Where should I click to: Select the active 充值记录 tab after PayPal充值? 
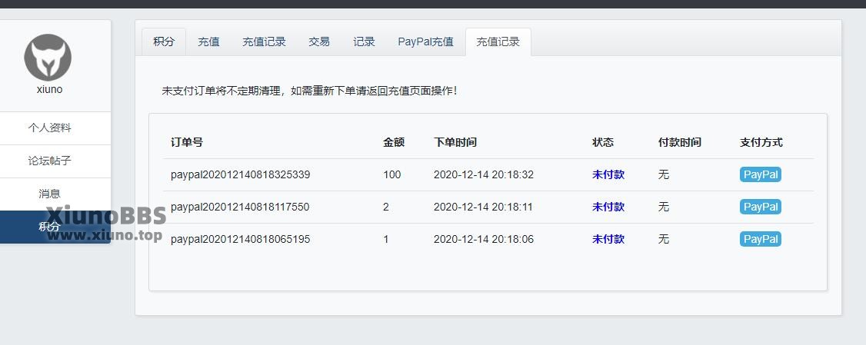click(x=498, y=42)
